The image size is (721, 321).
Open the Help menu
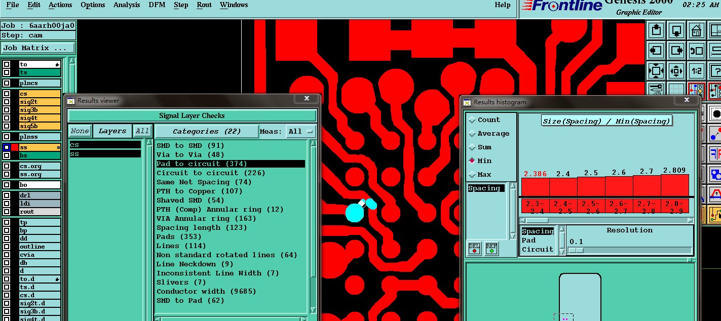point(503,5)
